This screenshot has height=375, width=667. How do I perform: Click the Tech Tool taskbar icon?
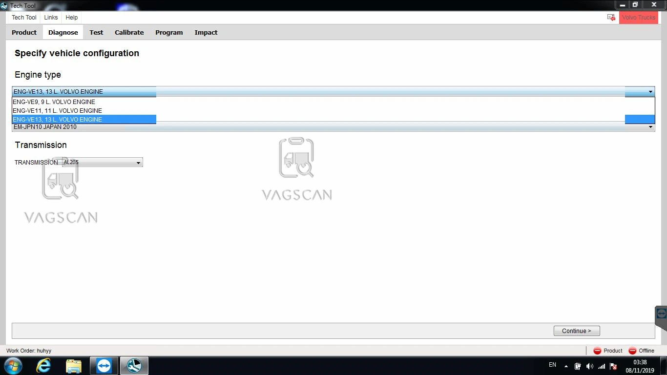[x=134, y=366]
